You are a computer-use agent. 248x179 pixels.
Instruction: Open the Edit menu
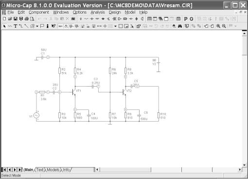click(21, 12)
